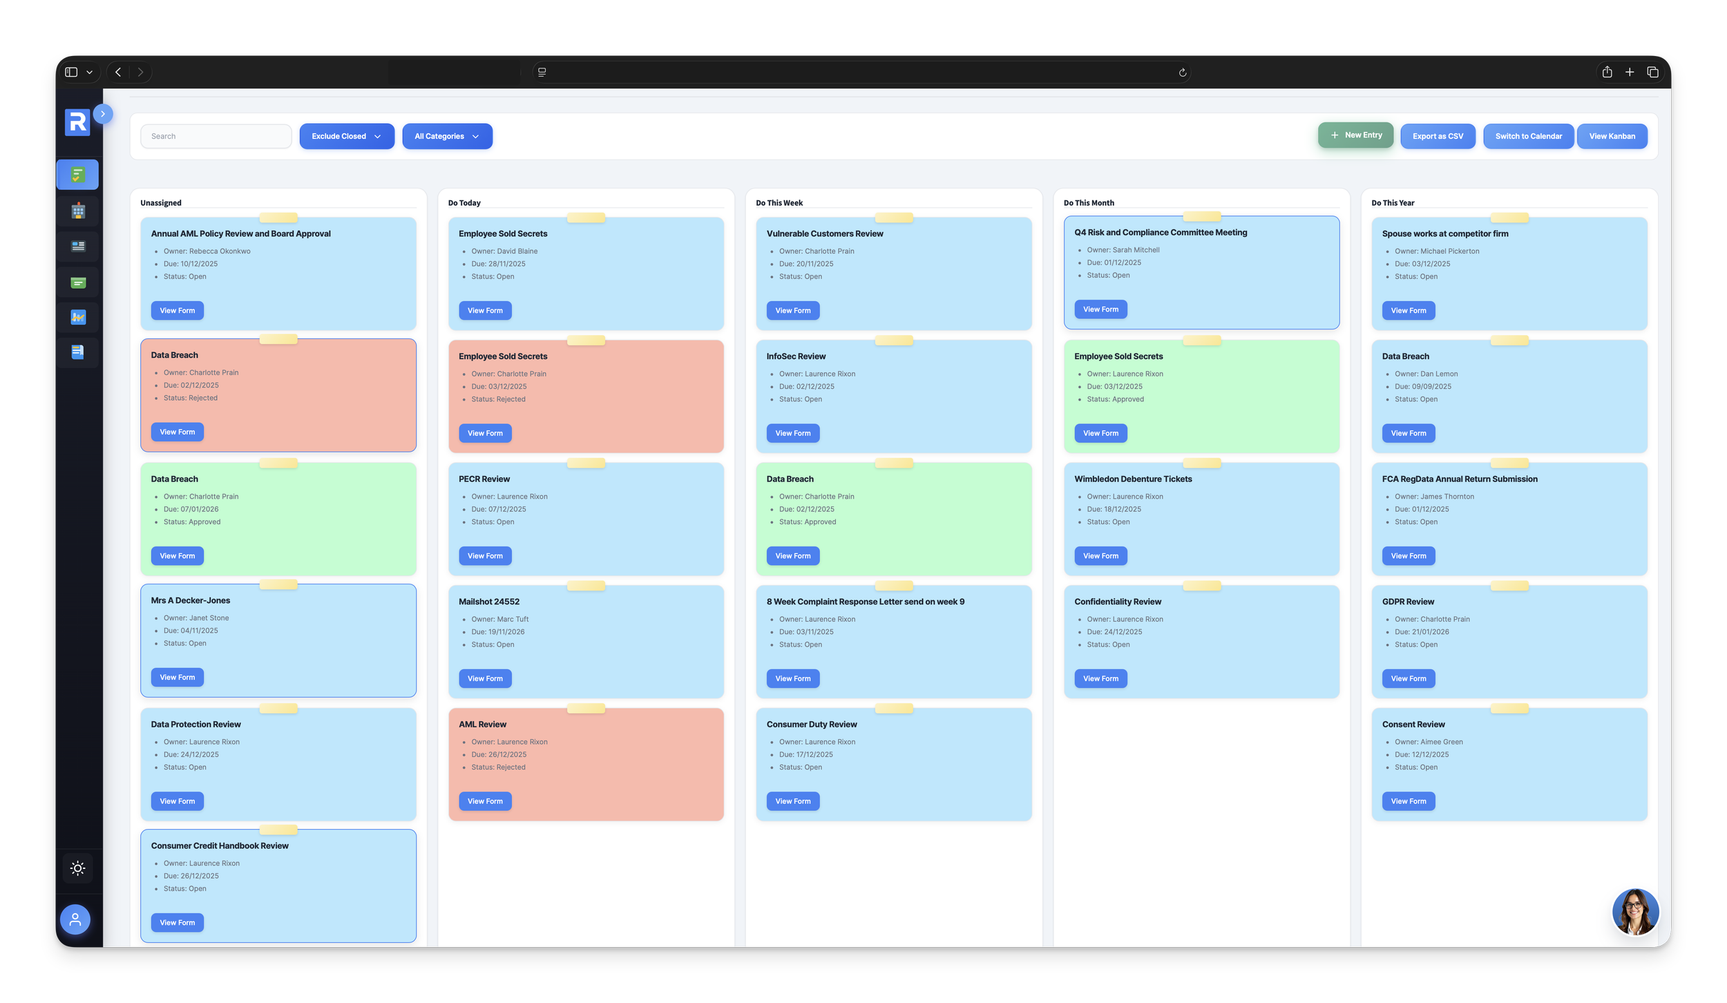Open the user profile icon at sidebar bottom
1727x1003 pixels.
[75, 919]
